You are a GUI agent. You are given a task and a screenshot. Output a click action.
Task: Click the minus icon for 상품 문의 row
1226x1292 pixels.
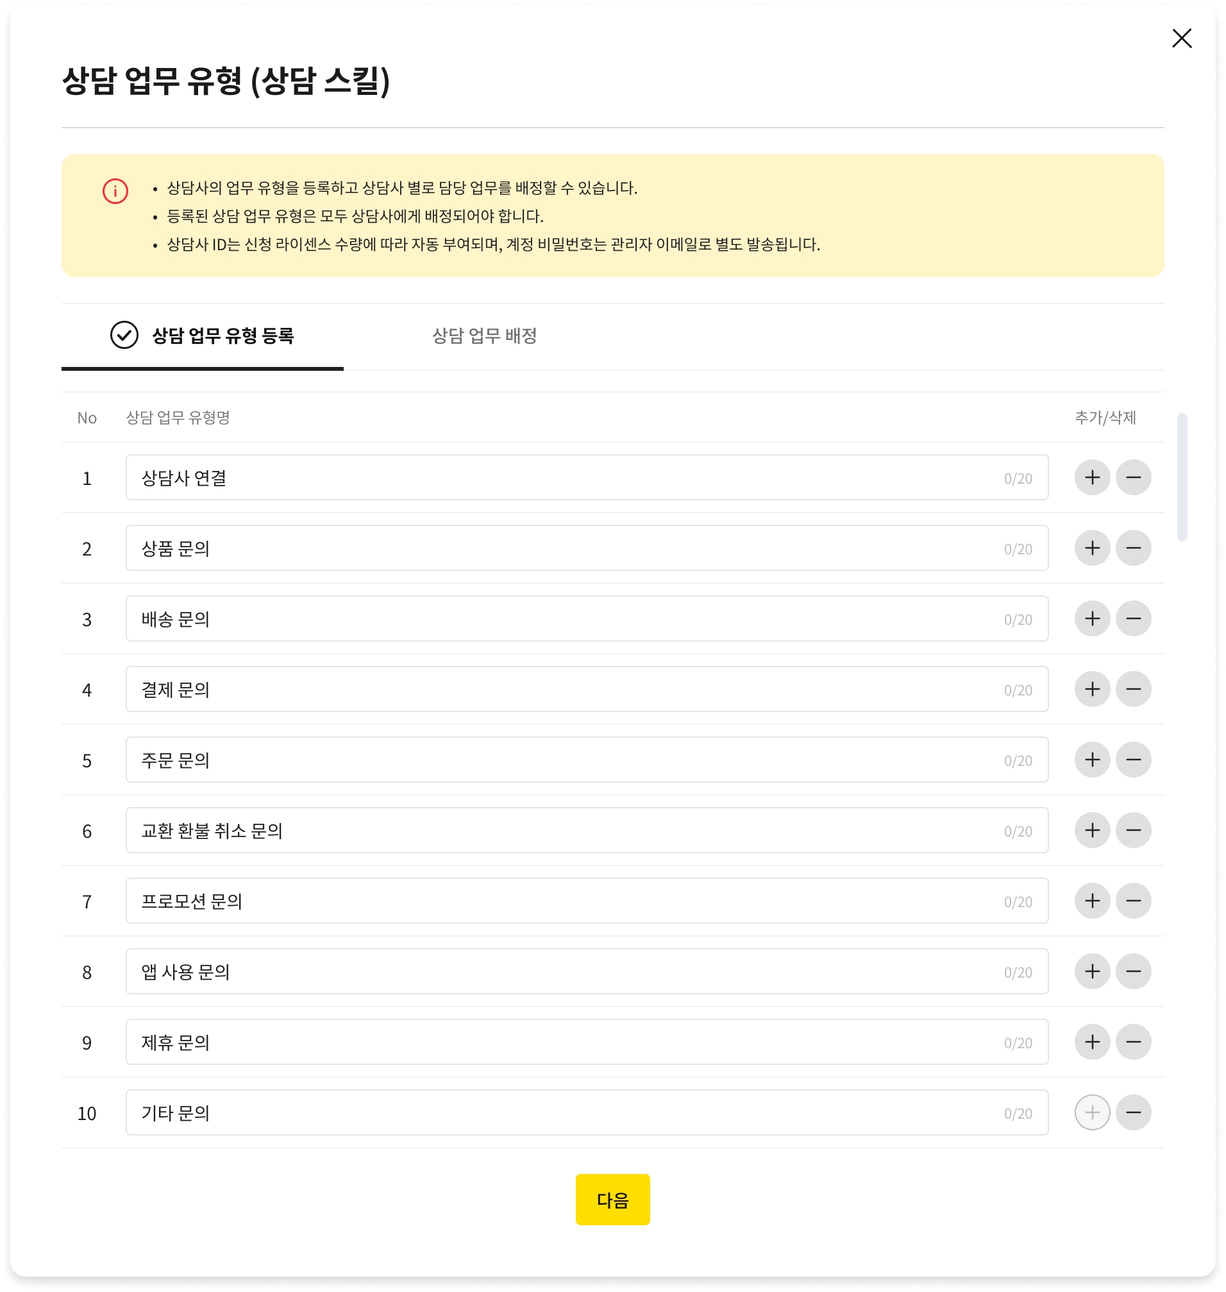point(1133,548)
